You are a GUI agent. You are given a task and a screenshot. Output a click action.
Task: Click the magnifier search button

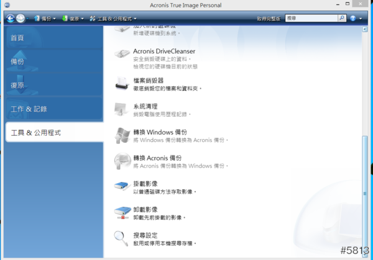(x=342, y=18)
